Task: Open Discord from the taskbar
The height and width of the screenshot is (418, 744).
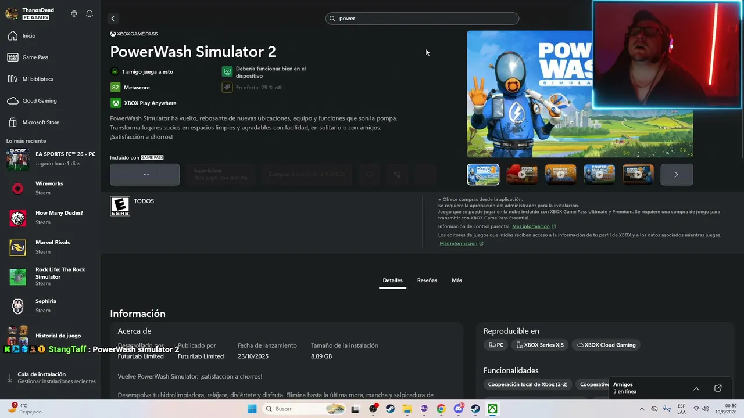Action: [x=458, y=409]
